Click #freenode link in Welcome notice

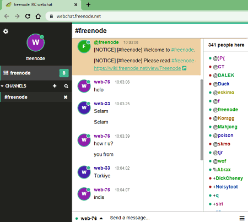183,50
